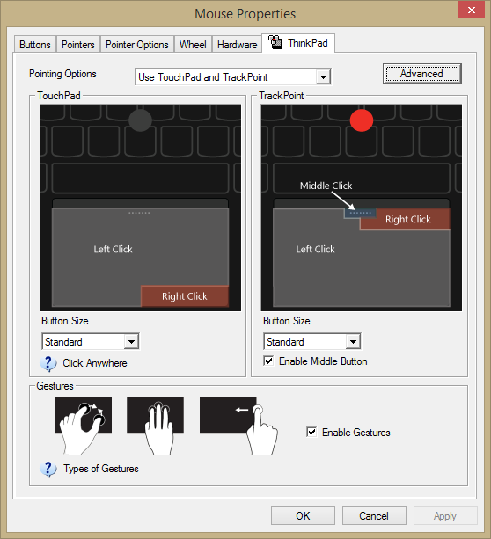Click the TouchPad Right Click red zone
This screenshot has height=539, width=491.
[185, 296]
